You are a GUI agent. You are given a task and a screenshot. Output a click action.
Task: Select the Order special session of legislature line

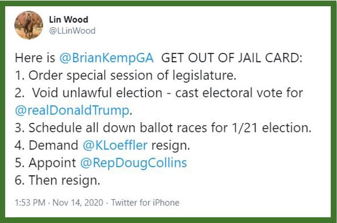[x=126, y=76]
